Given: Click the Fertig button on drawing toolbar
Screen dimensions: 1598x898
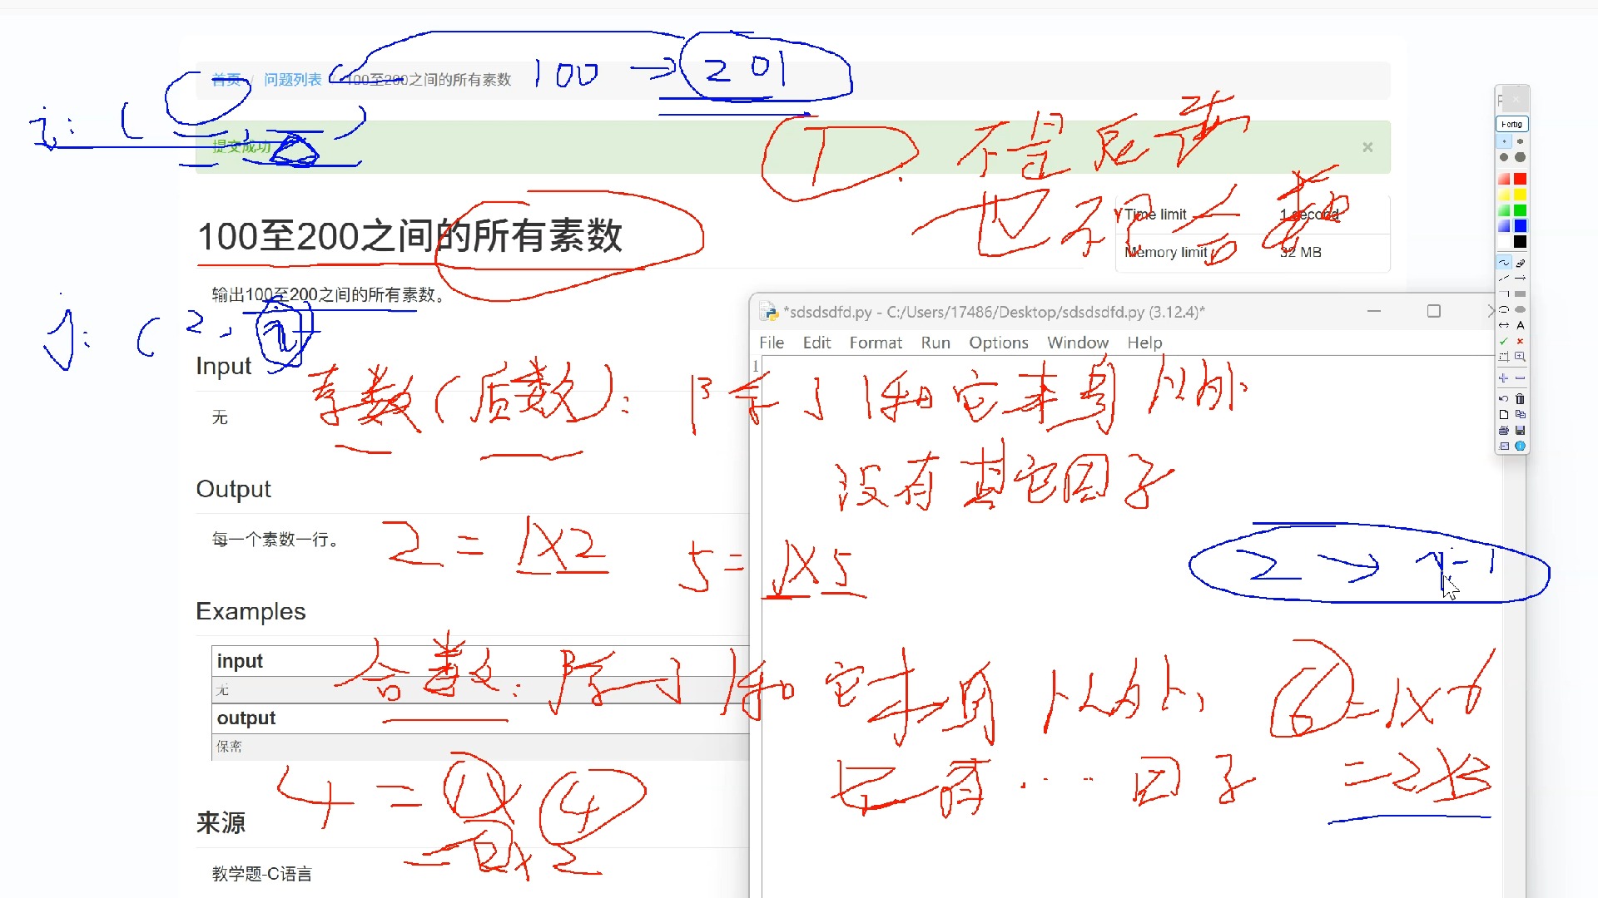Looking at the screenshot, I should point(1512,124).
